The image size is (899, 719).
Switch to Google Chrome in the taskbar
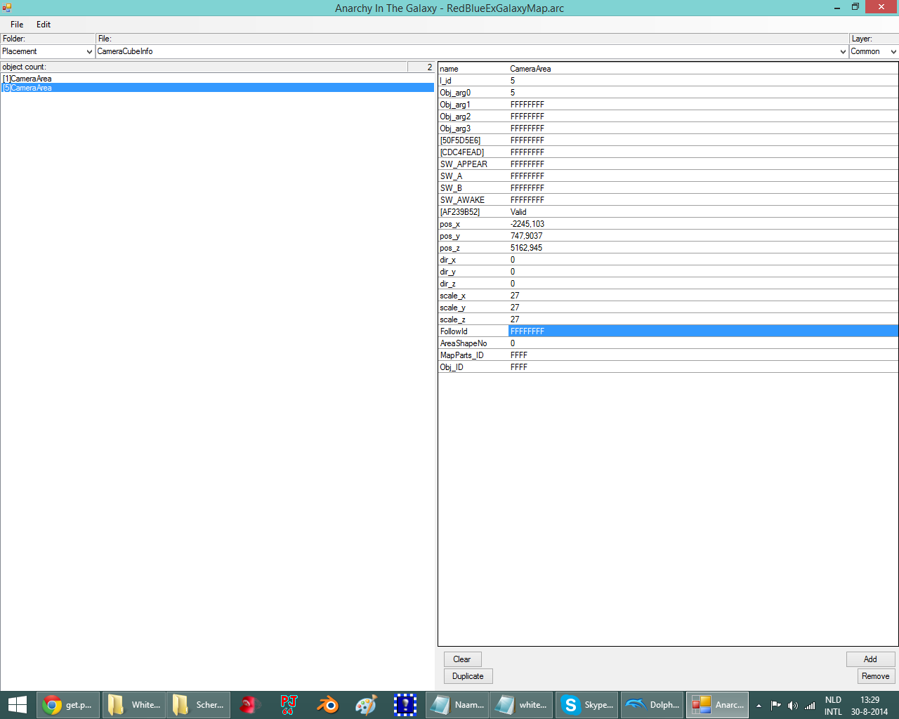pyautogui.click(x=67, y=705)
